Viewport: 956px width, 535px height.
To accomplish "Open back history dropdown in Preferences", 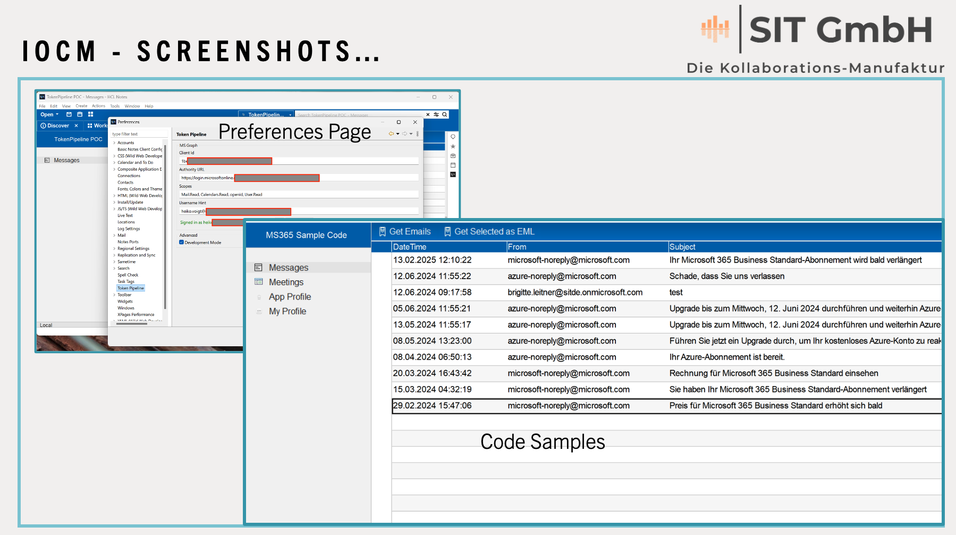I will (397, 134).
